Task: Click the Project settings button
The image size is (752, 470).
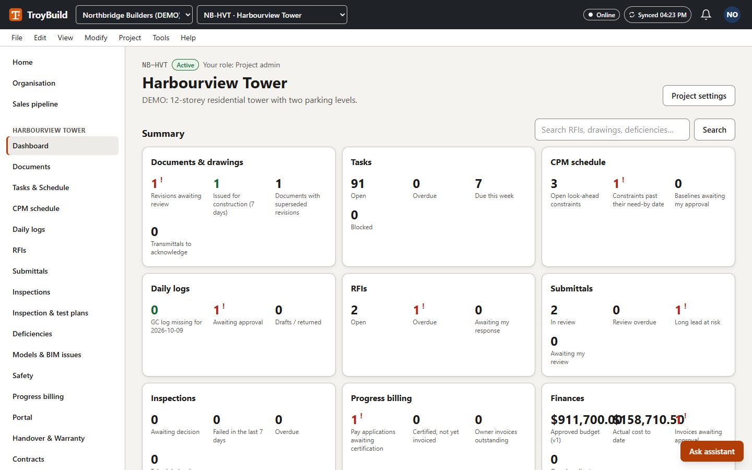Action: (x=699, y=96)
